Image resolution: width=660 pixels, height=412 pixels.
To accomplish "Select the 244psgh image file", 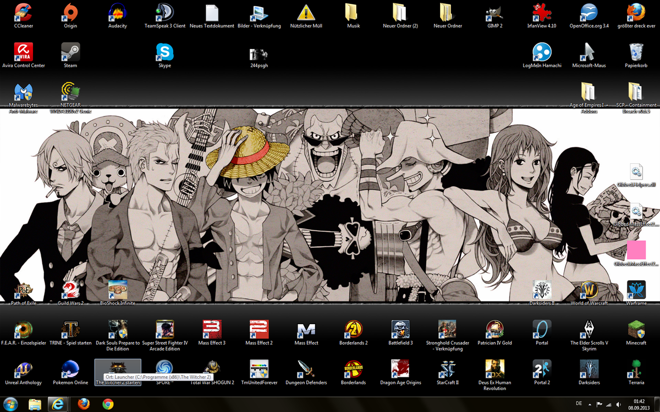I will click(x=259, y=53).
